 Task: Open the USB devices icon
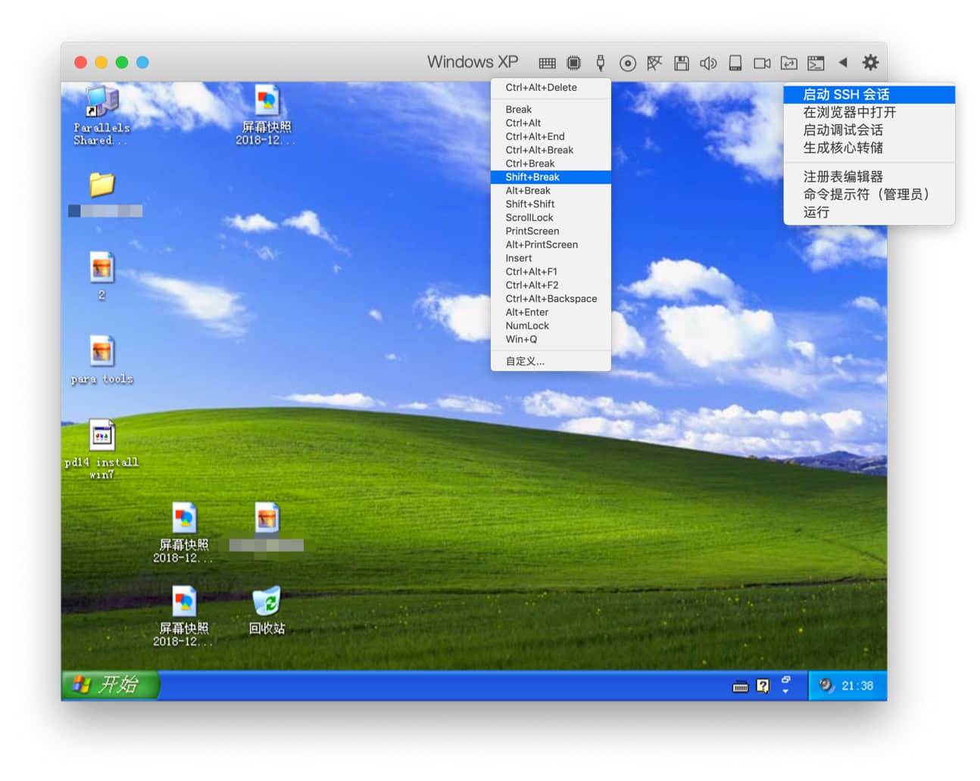coord(601,63)
